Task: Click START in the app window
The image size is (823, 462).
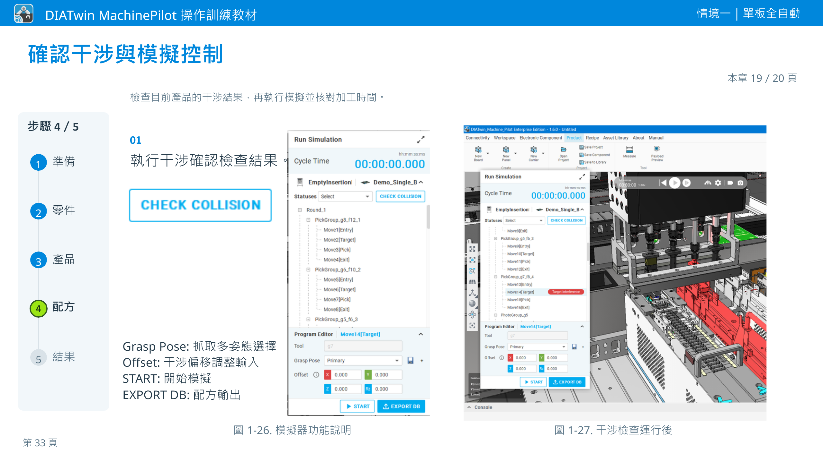Action: 533,382
